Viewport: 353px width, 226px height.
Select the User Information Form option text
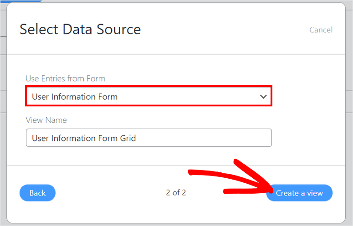75,96
